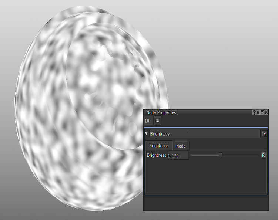Image resolution: width=278 pixels, height=220 pixels.
Task: Focus the max panels field showing 10
Action: click(147, 121)
